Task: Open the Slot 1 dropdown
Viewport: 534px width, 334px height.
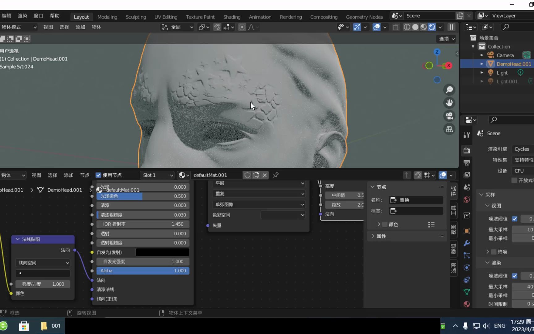Action: 157,175
